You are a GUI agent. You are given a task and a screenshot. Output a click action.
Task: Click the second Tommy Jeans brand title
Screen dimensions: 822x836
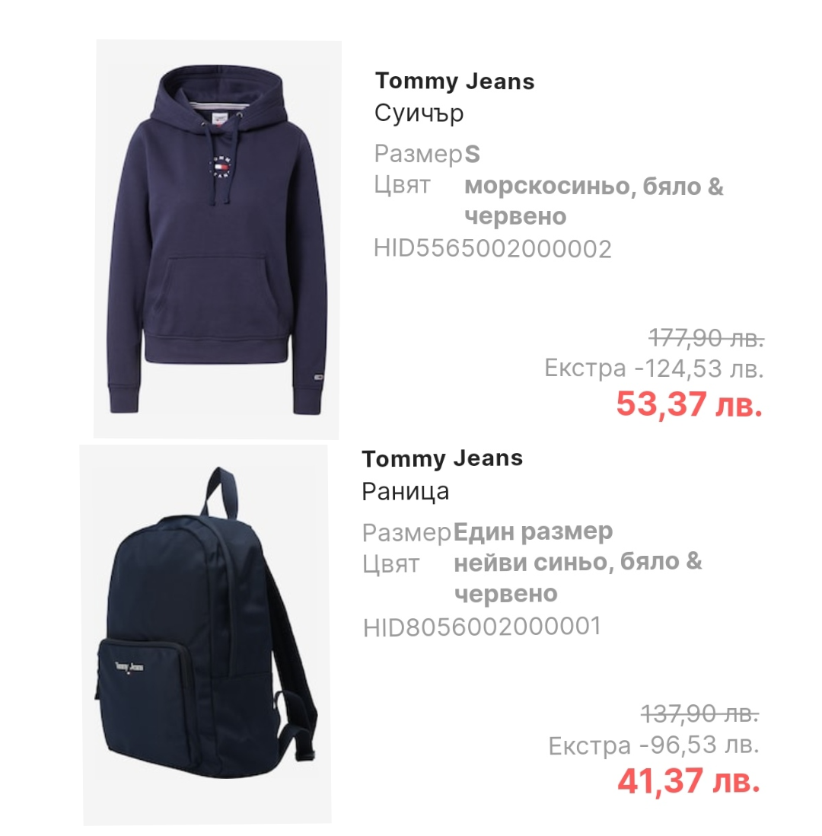442,458
